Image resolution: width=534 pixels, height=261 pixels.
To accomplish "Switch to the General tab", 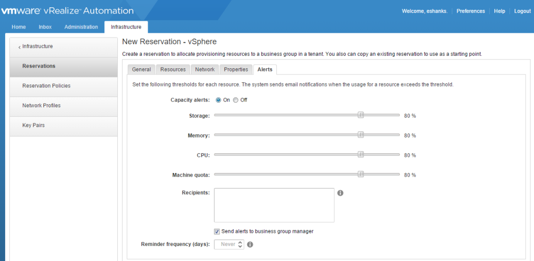I will [x=141, y=69].
